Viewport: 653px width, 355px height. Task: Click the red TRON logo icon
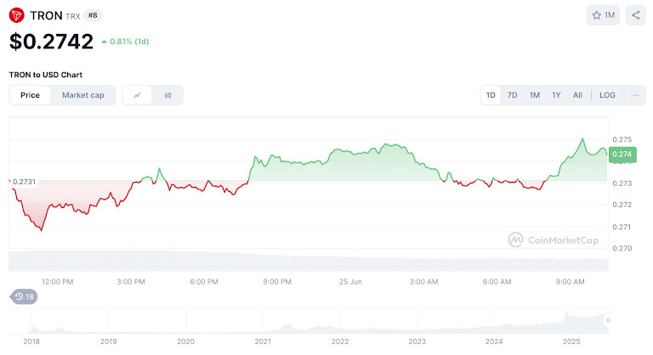pos(17,15)
